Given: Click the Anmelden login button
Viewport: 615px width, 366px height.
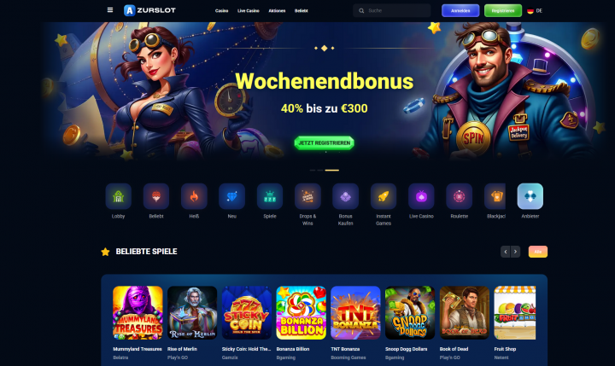Looking at the screenshot, I should [460, 10].
